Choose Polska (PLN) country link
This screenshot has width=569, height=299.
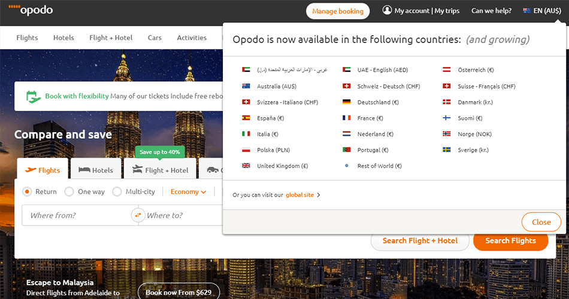pyautogui.click(x=274, y=150)
